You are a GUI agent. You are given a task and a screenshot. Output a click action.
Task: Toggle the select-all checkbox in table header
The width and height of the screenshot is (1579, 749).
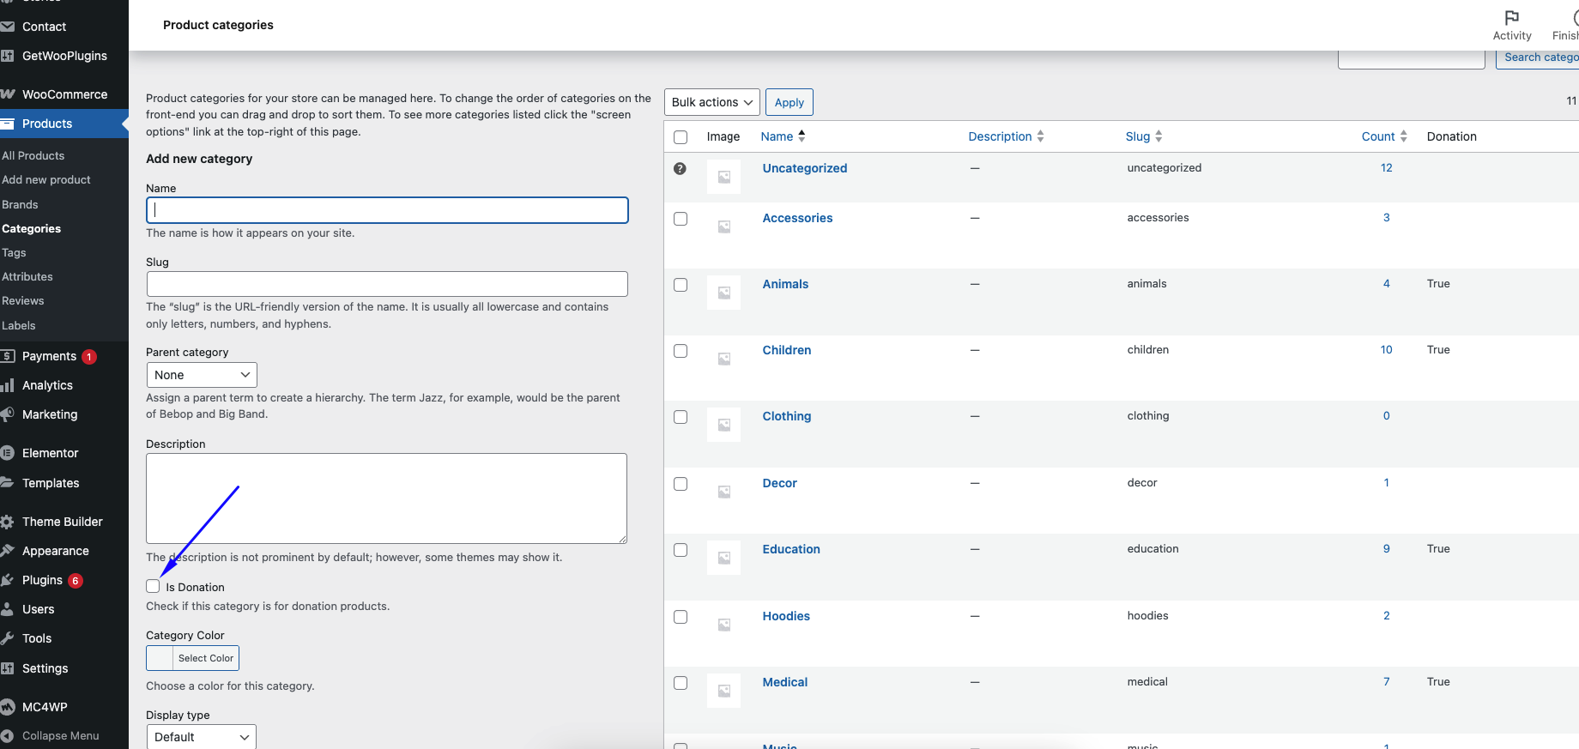(x=681, y=137)
